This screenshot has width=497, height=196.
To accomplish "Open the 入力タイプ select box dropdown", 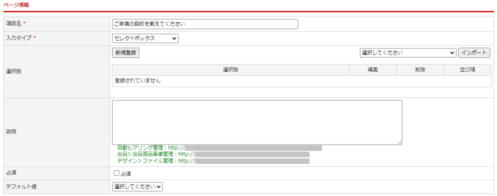I will (145, 38).
